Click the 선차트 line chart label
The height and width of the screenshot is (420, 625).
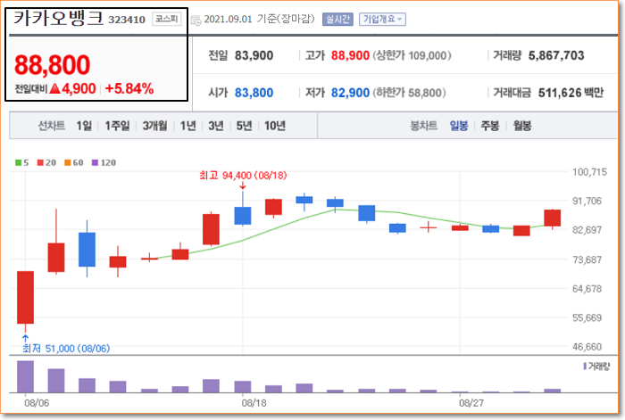[x=52, y=126]
